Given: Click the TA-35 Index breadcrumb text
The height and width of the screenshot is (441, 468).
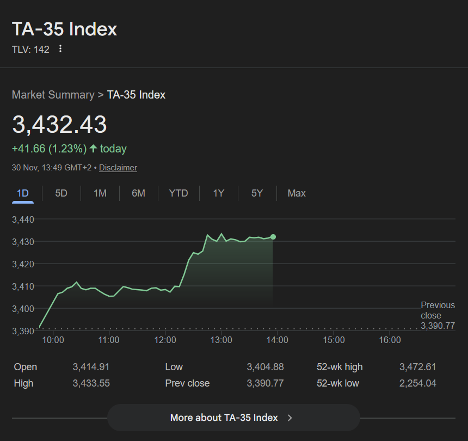Looking at the screenshot, I should (x=136, y=95).
